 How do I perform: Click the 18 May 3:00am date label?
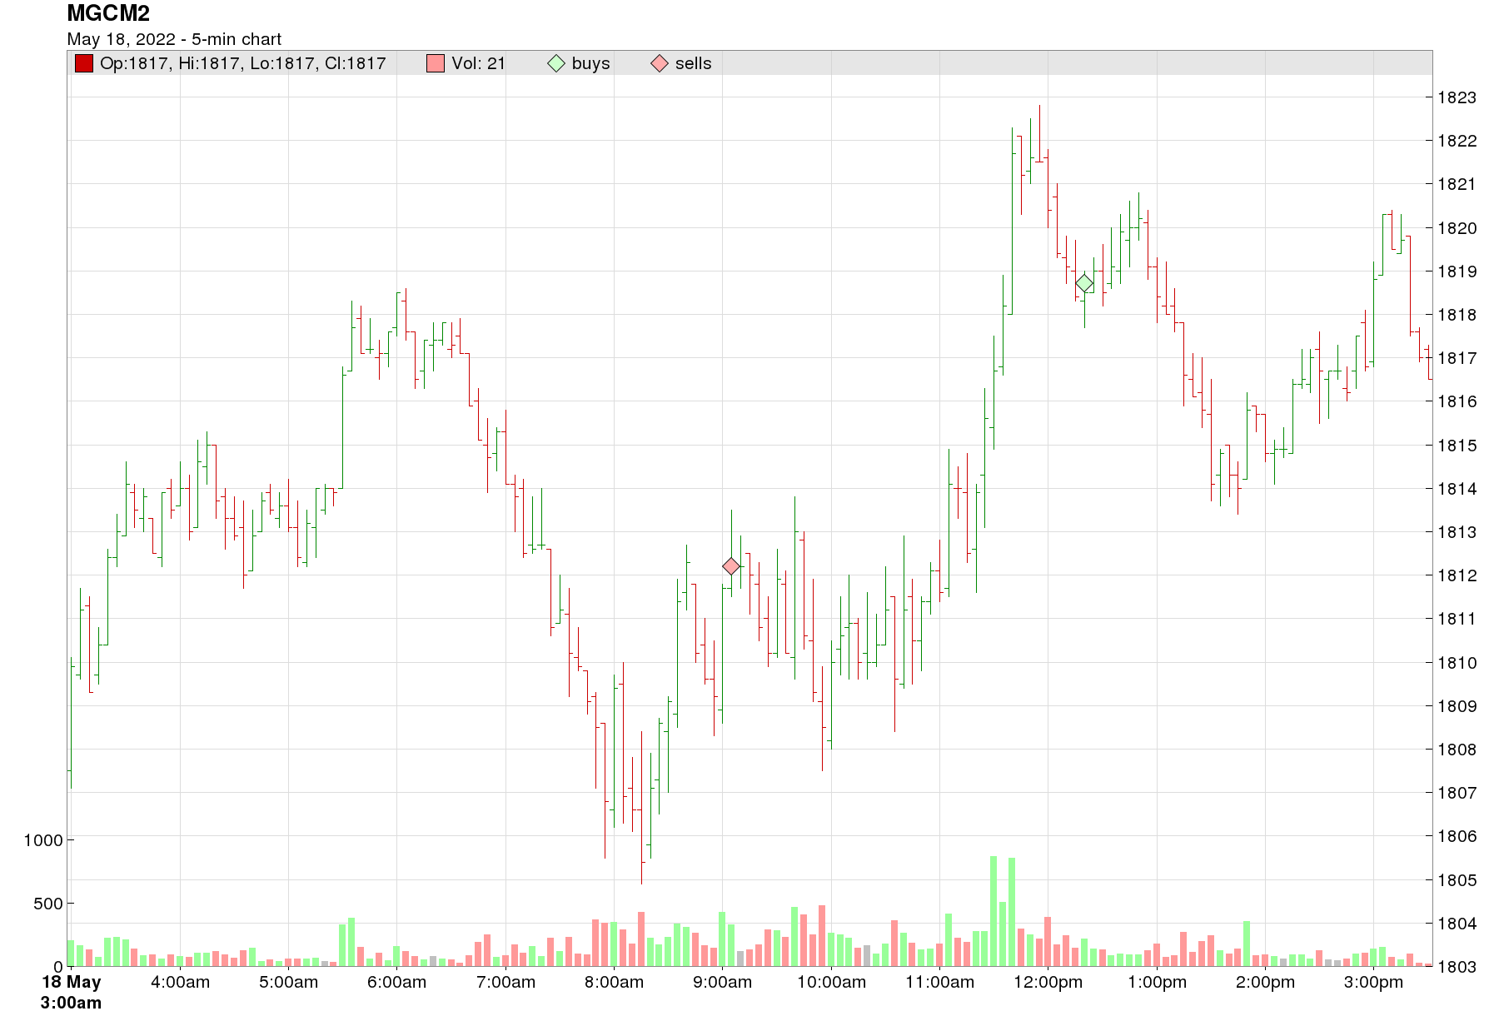[72, 992]
